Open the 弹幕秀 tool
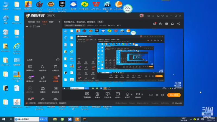 tap(43, 90)
